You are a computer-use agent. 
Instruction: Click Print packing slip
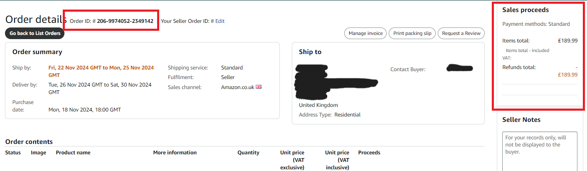tap(412, 33)
